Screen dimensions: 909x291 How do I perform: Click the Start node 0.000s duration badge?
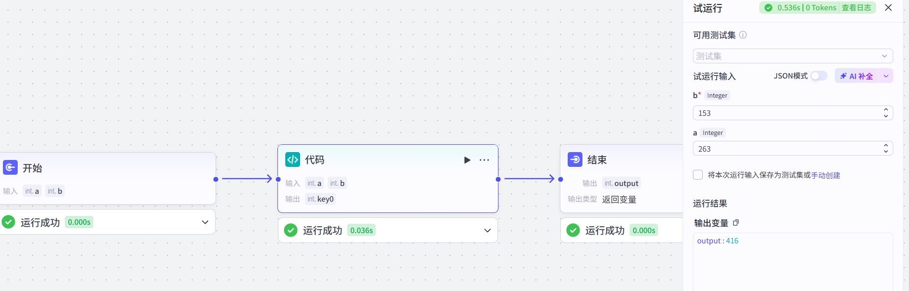click(x=79, y=222)
